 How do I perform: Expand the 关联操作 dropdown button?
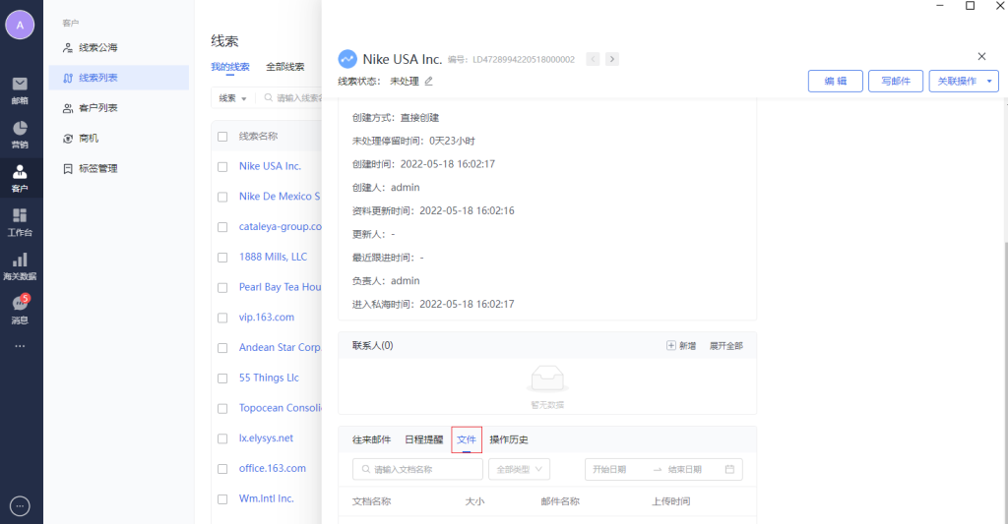click(964, 82)
